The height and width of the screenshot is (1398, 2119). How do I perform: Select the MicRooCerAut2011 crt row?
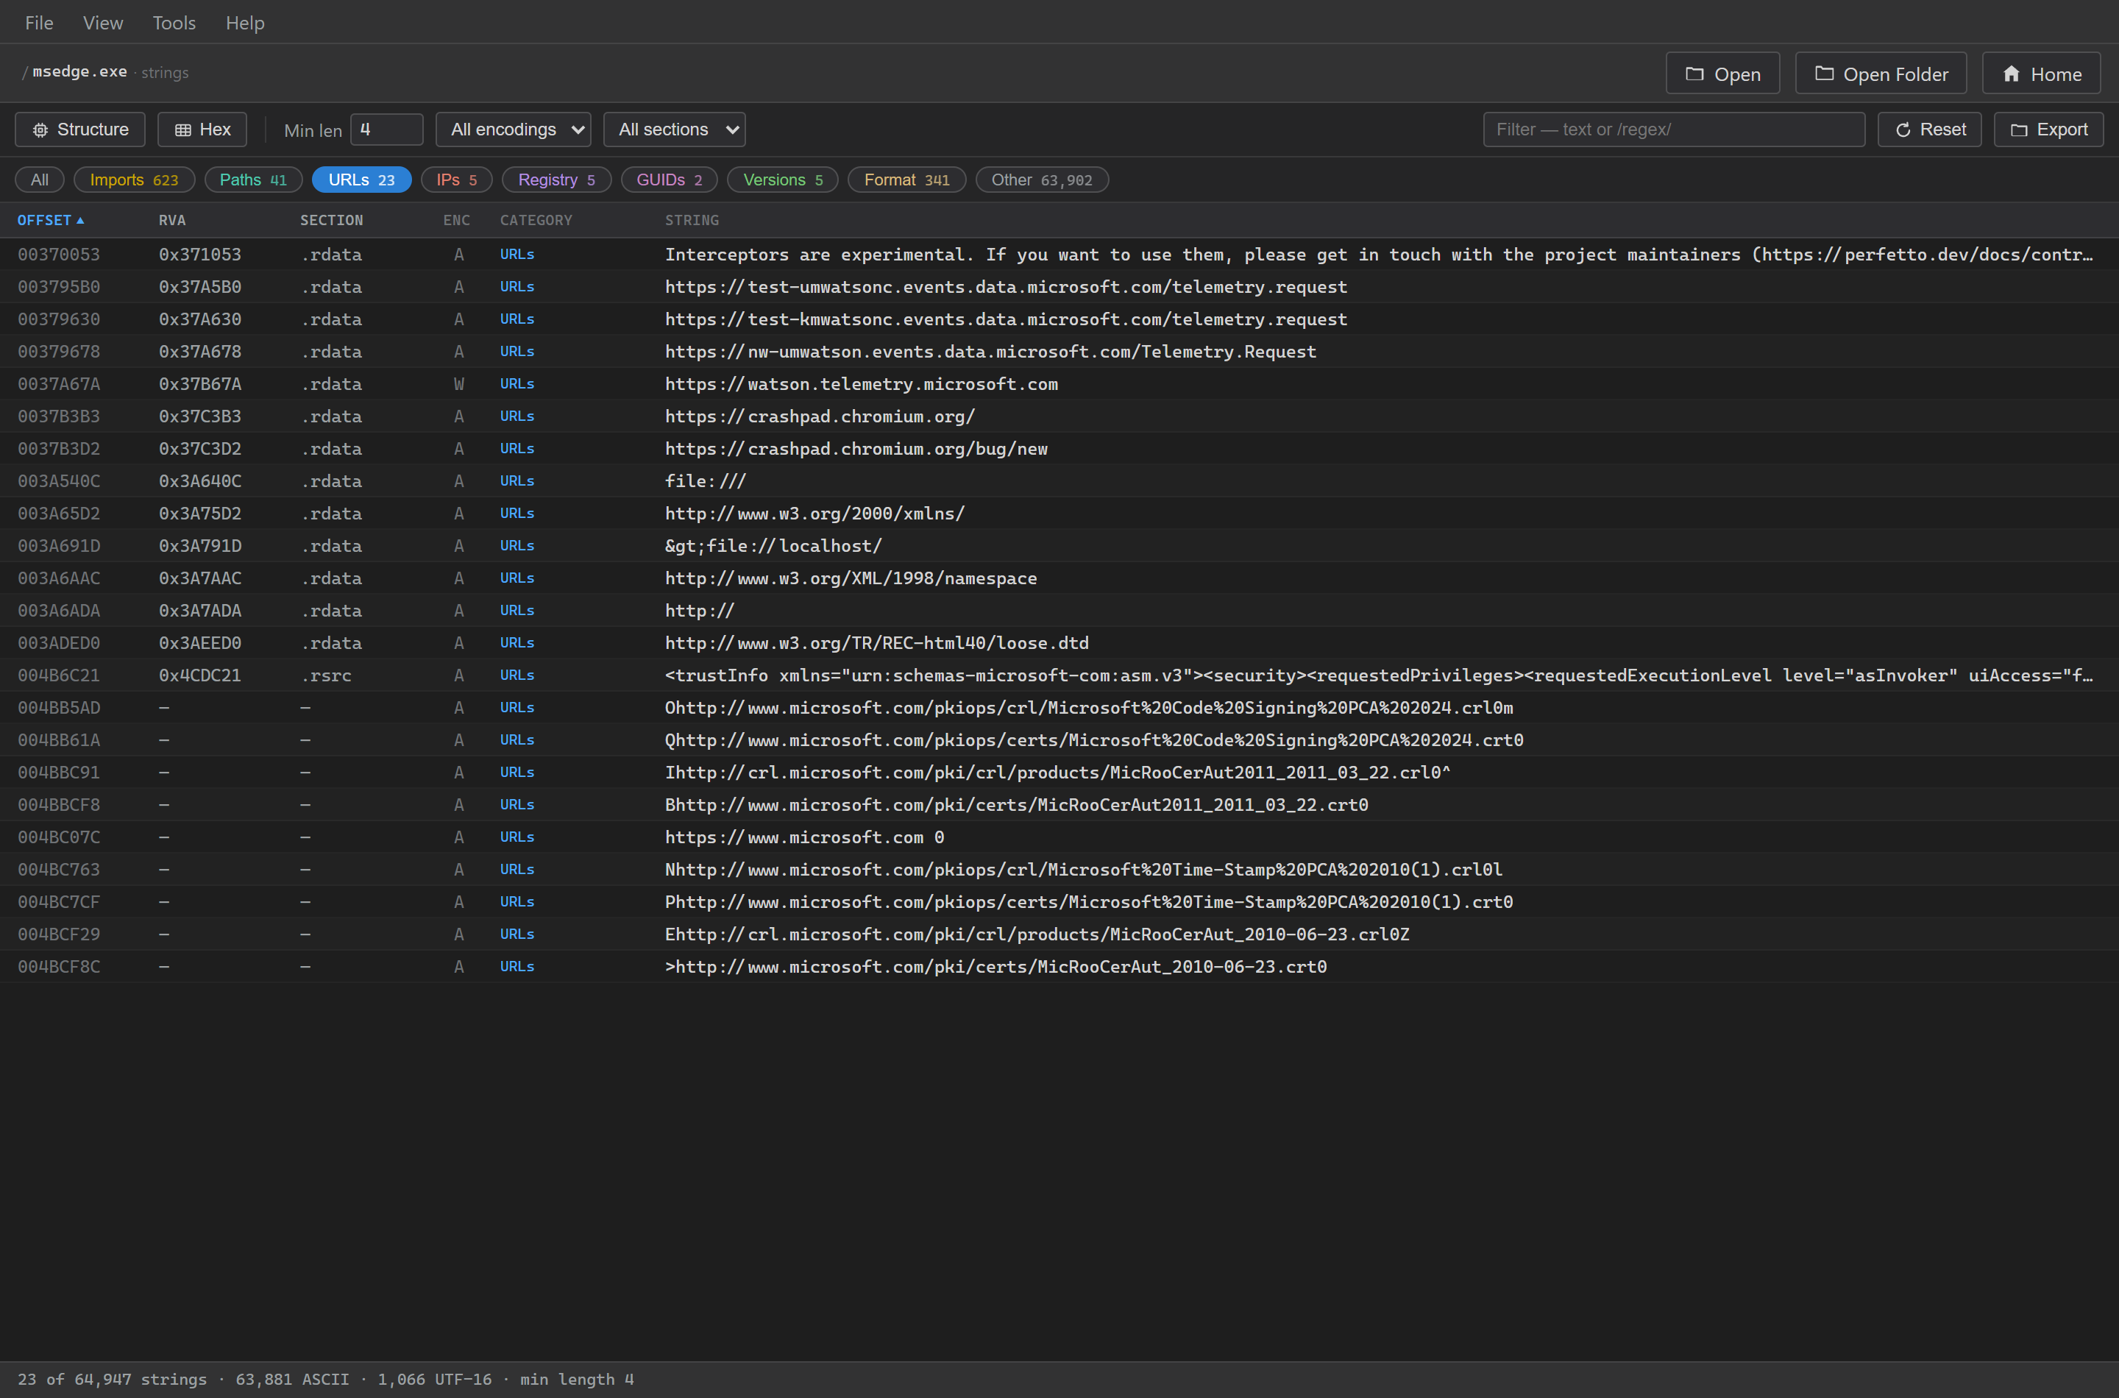coord(1059,805)
